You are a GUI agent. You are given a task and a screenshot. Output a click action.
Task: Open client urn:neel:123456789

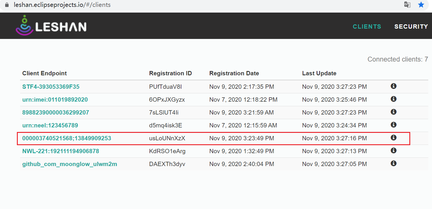(50, 125)
